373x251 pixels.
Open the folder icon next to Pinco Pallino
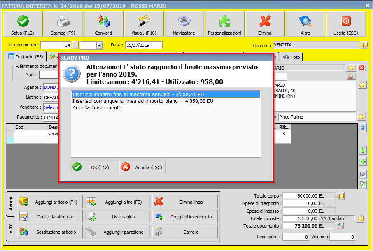362,117
